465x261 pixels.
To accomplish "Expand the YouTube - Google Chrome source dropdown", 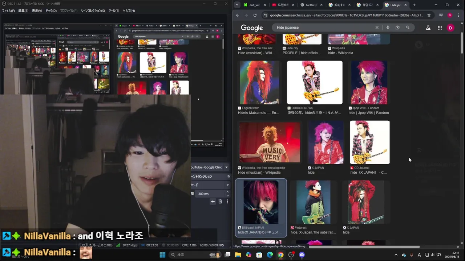I will tap(226, 167).
